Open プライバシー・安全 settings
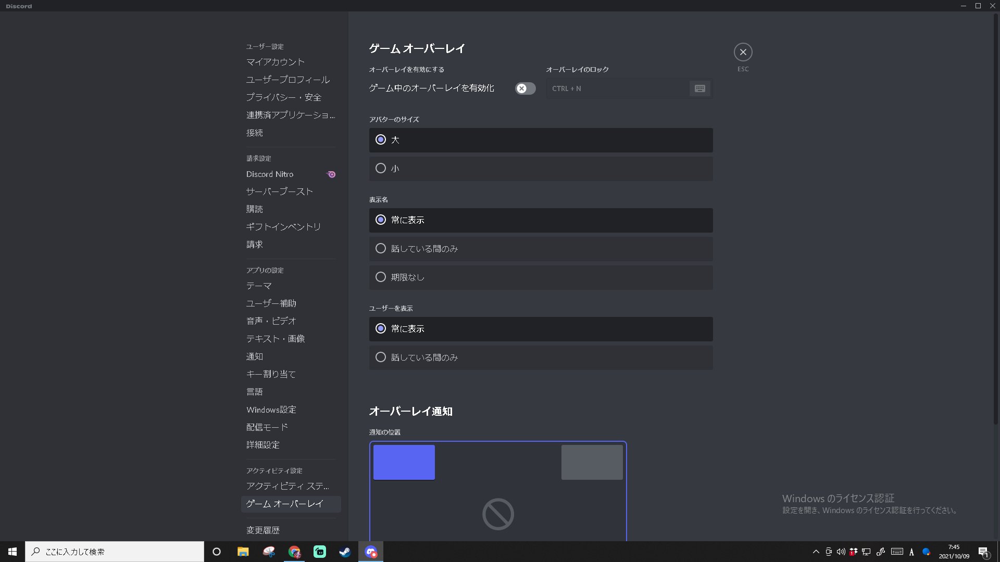This screenshot has width=1000, height=562. (x=291, y=97)
